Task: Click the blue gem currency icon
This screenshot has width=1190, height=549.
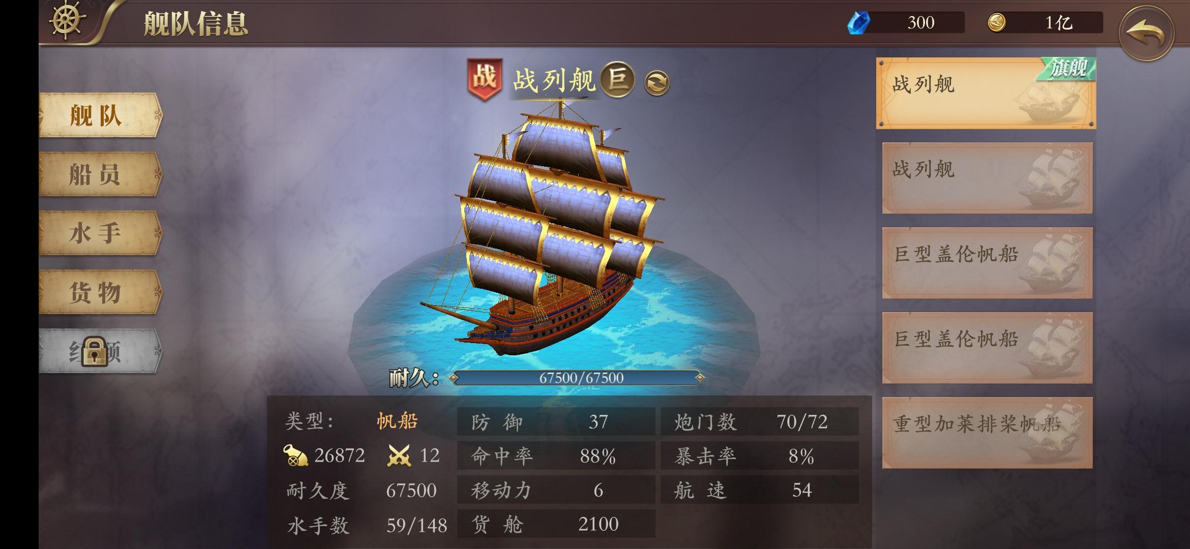Action: pos(858,23)
